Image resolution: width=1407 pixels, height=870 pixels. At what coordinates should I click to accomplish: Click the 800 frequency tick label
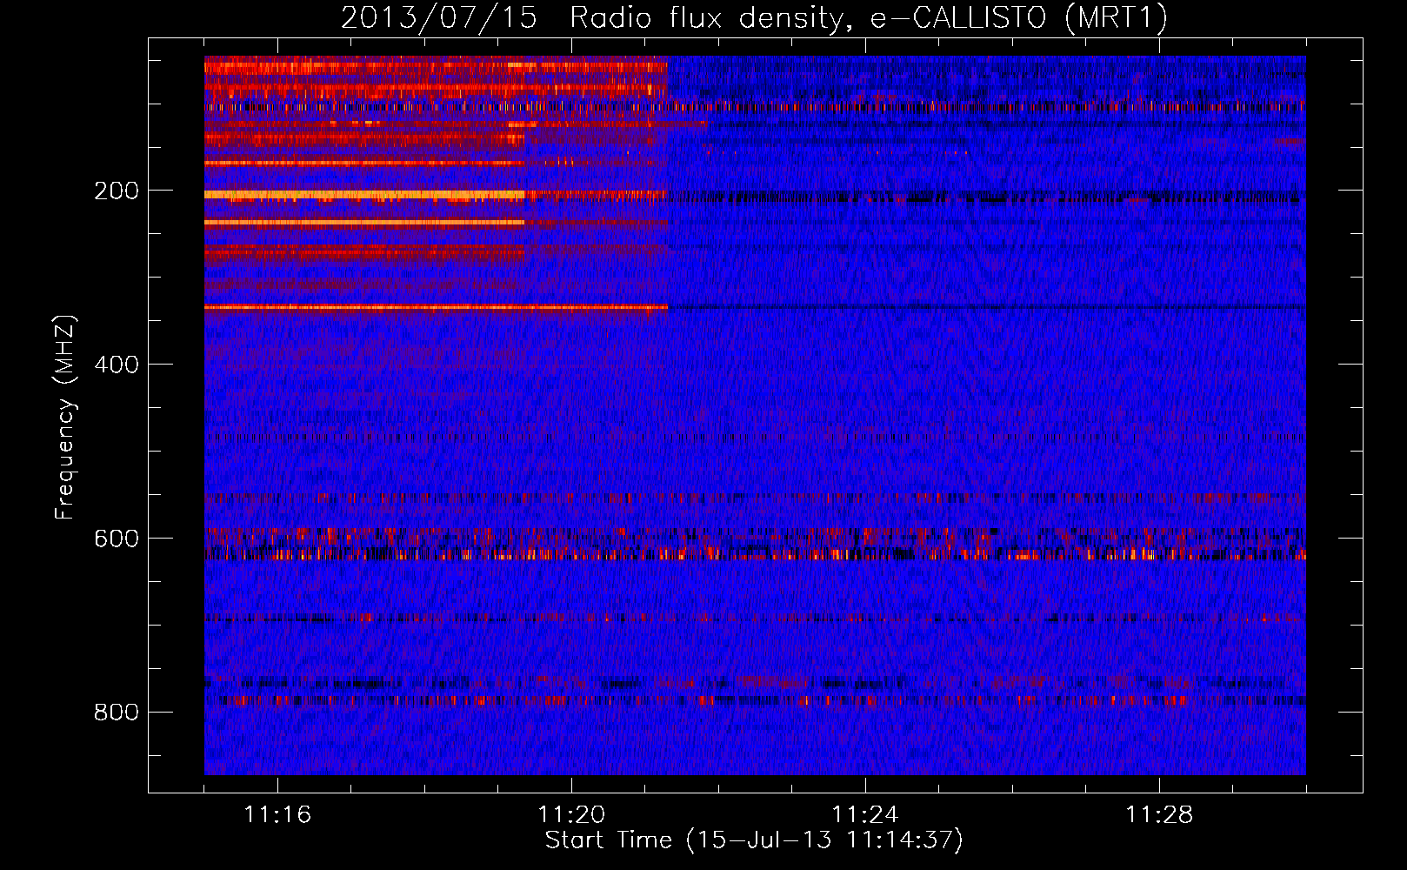tap(117, 713)
